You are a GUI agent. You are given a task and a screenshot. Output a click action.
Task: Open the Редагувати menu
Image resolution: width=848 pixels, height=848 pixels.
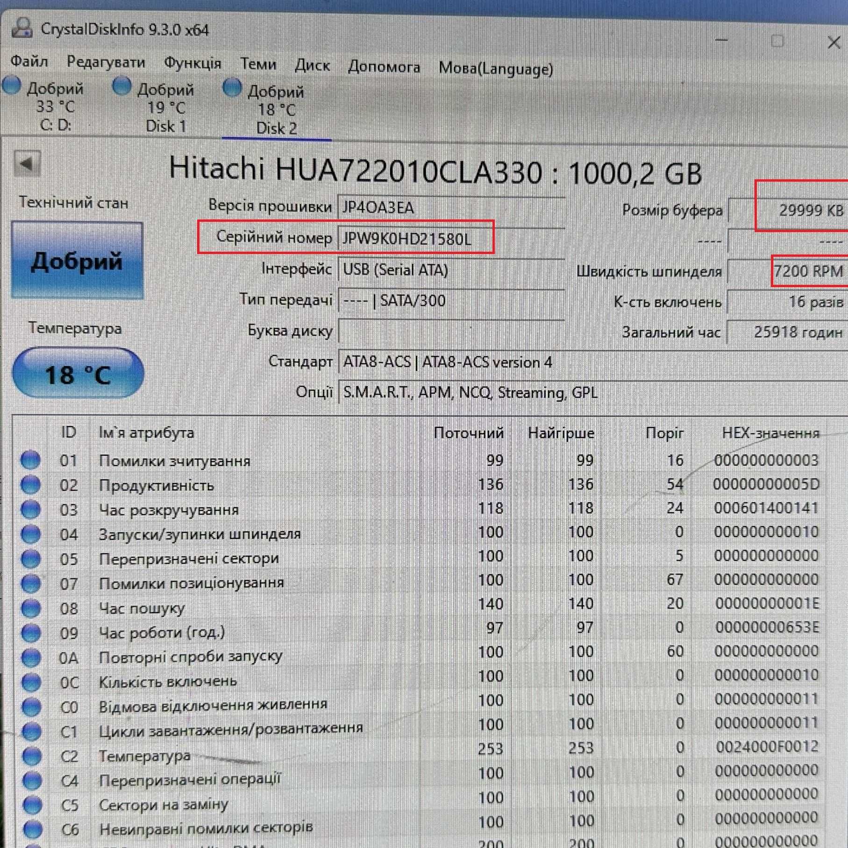[106, 62]
